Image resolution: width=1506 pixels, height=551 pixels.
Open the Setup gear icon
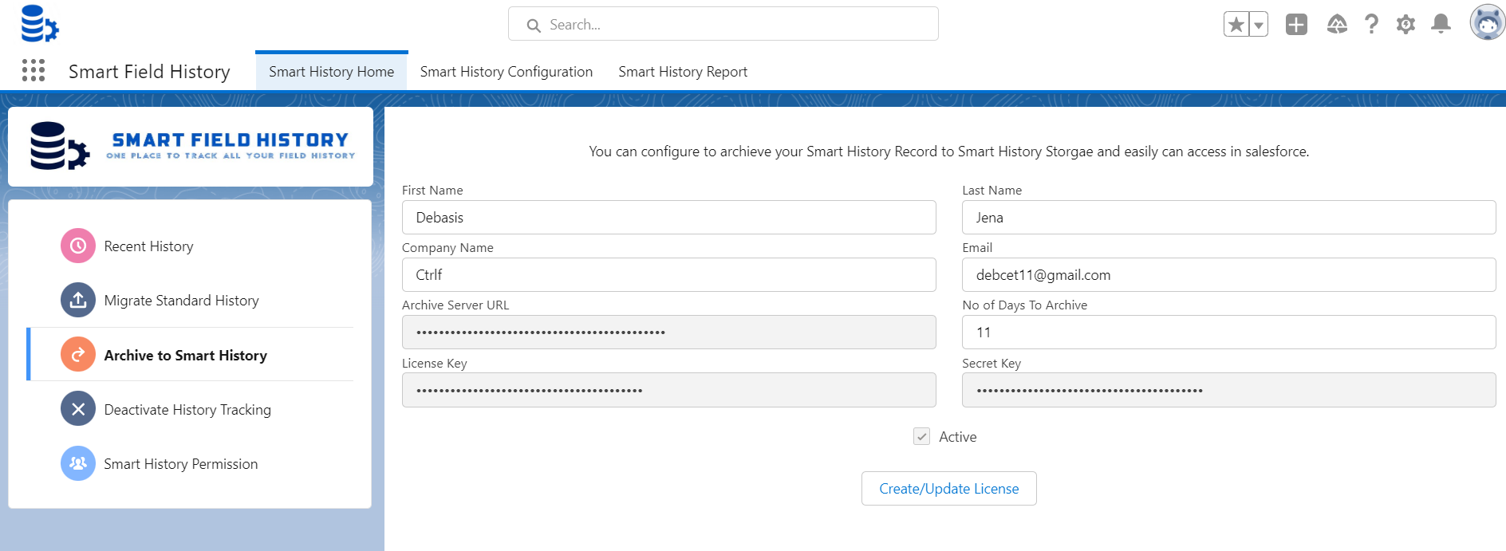click(1405, 25)
